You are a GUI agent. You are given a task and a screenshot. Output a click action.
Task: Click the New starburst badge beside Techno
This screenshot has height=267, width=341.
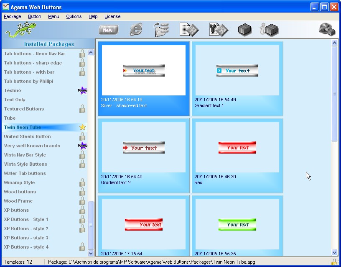[83, 90]
